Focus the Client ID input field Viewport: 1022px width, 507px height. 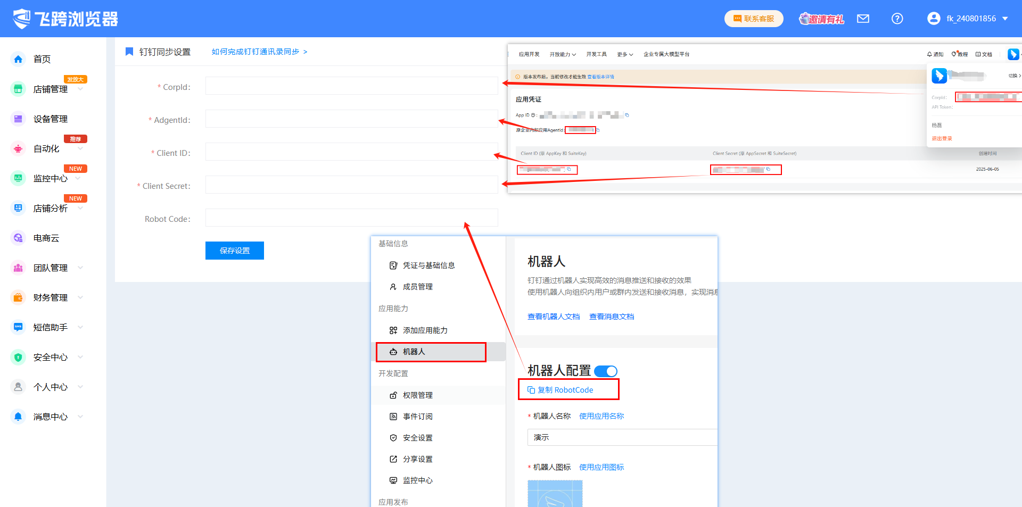352,152
